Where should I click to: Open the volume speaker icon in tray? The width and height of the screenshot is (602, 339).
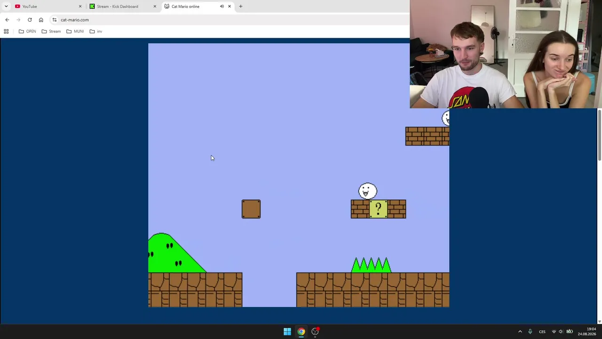pos(561,331)
